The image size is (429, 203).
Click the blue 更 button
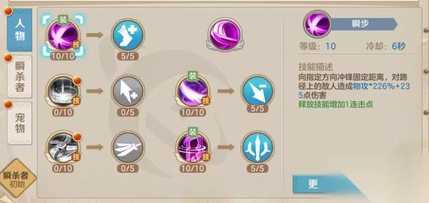[320, 184]
